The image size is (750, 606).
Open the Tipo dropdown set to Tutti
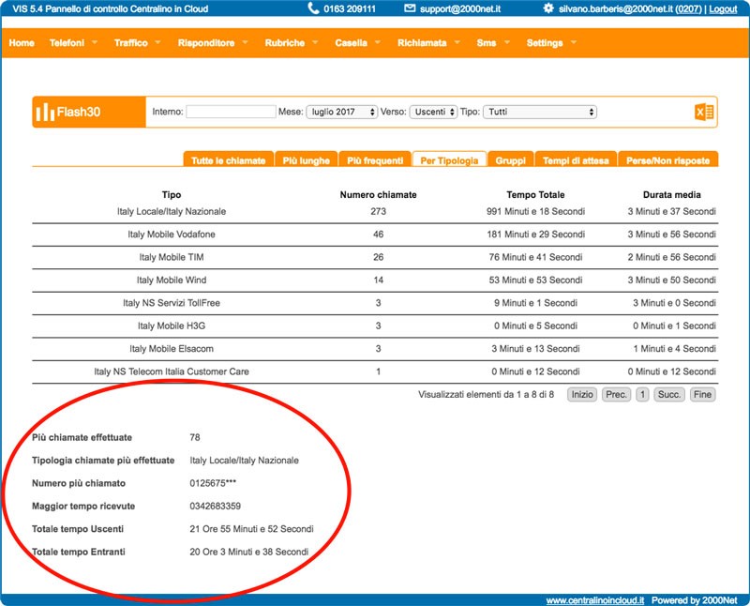click(x=540, y=112)
